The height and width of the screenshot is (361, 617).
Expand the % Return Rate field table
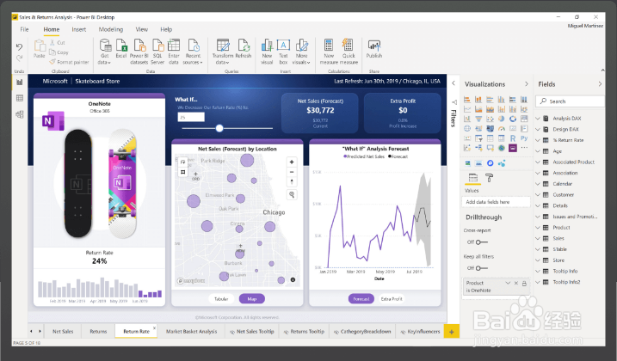tap(538, 140)
